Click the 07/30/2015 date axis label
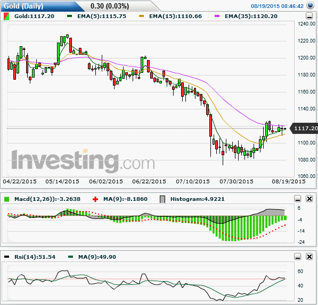 237,181
